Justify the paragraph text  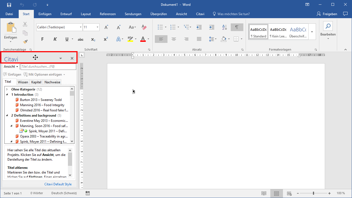tap(199, 39)
